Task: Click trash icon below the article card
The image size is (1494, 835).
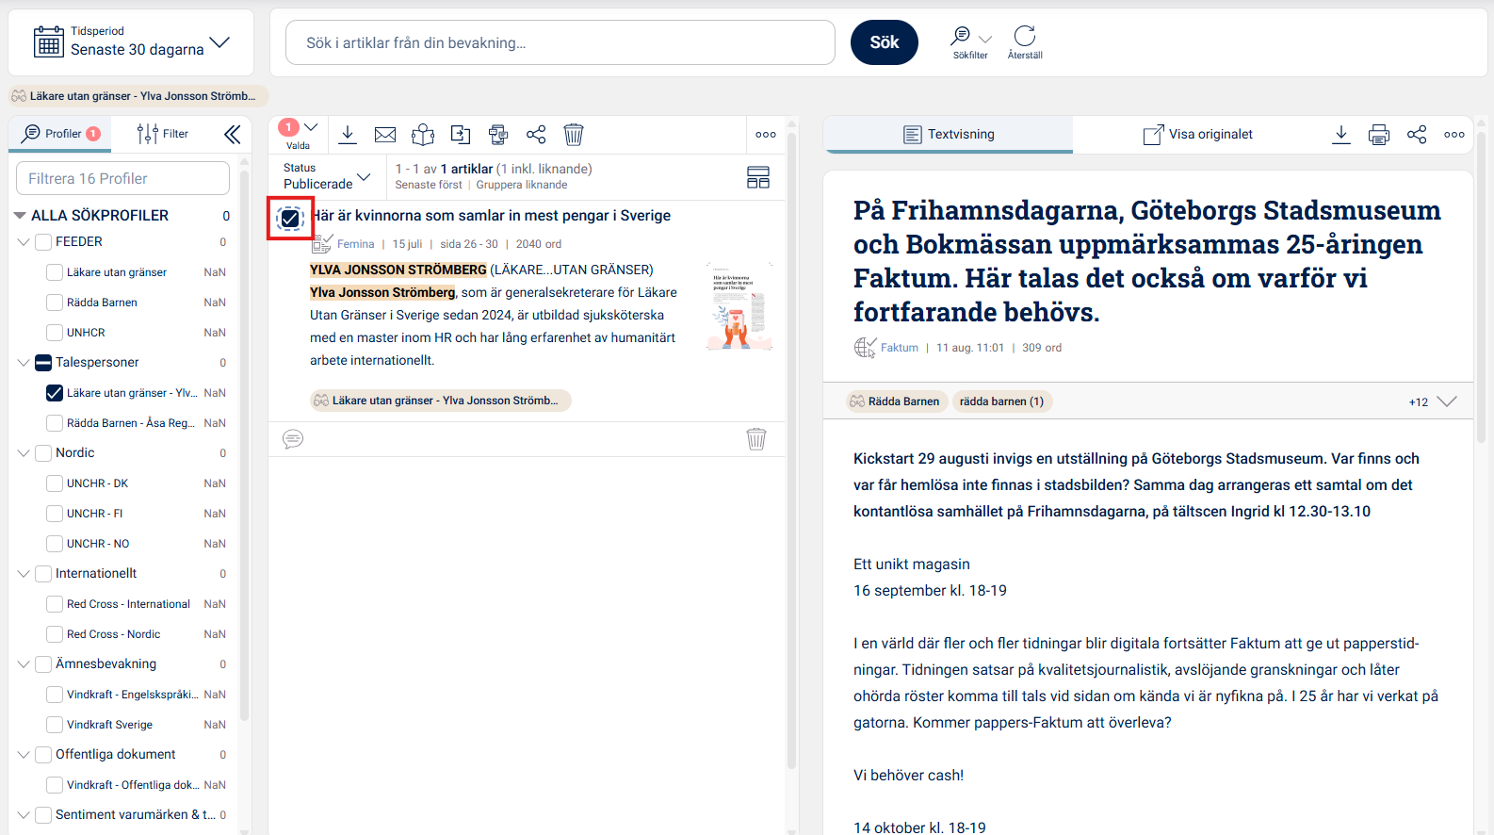Action: pos(756,439)
